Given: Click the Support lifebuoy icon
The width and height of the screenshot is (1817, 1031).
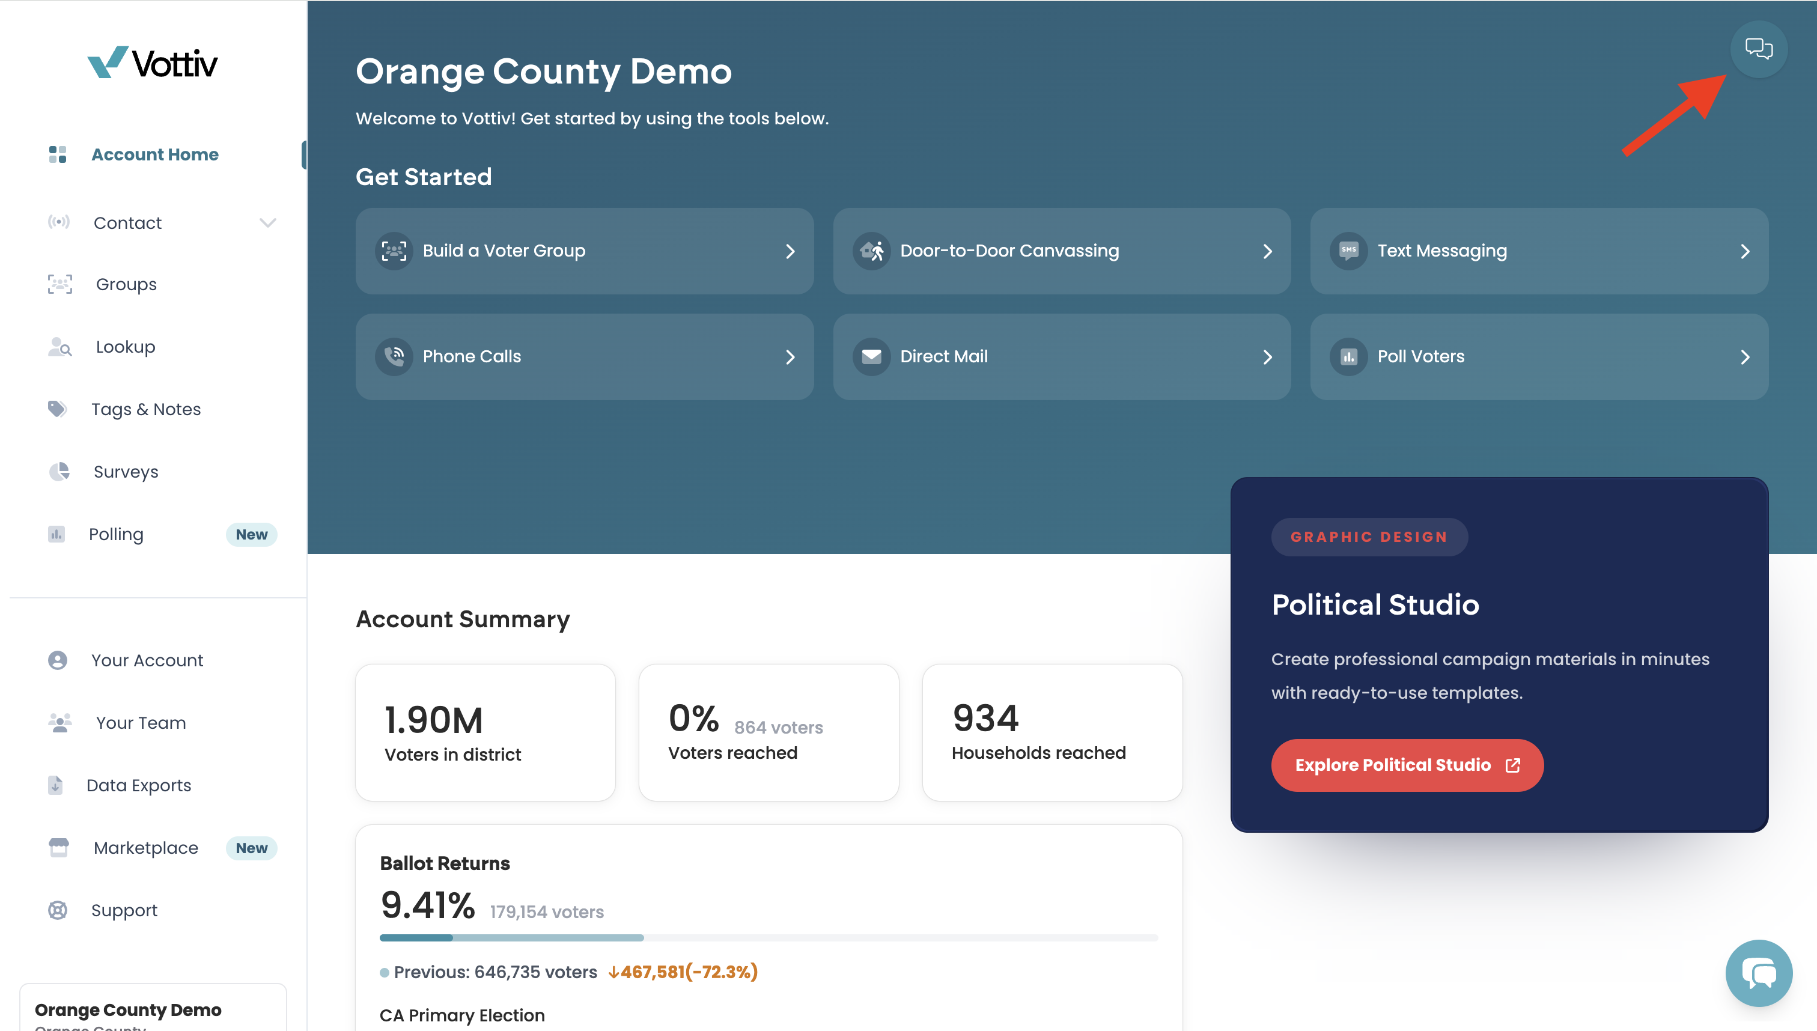Looking at the screenshot, I should (57, 910).
